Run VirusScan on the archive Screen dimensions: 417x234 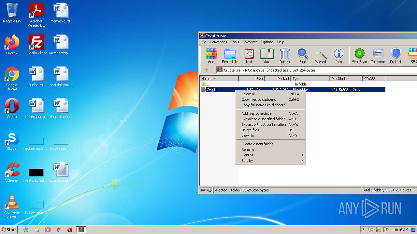[x=359, y=56]
